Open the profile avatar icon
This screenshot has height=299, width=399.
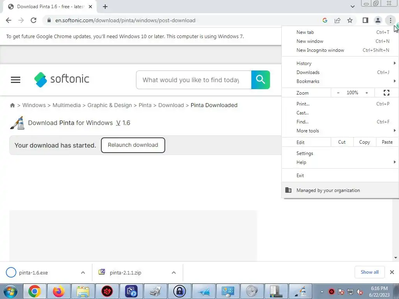pos(378,20)
